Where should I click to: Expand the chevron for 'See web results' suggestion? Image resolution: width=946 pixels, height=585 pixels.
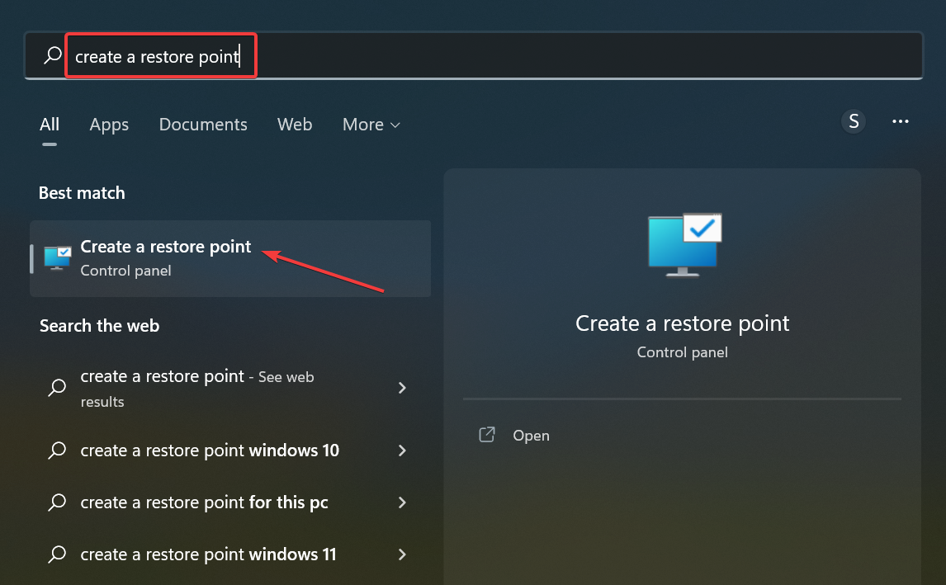click(x=402, y=388)
